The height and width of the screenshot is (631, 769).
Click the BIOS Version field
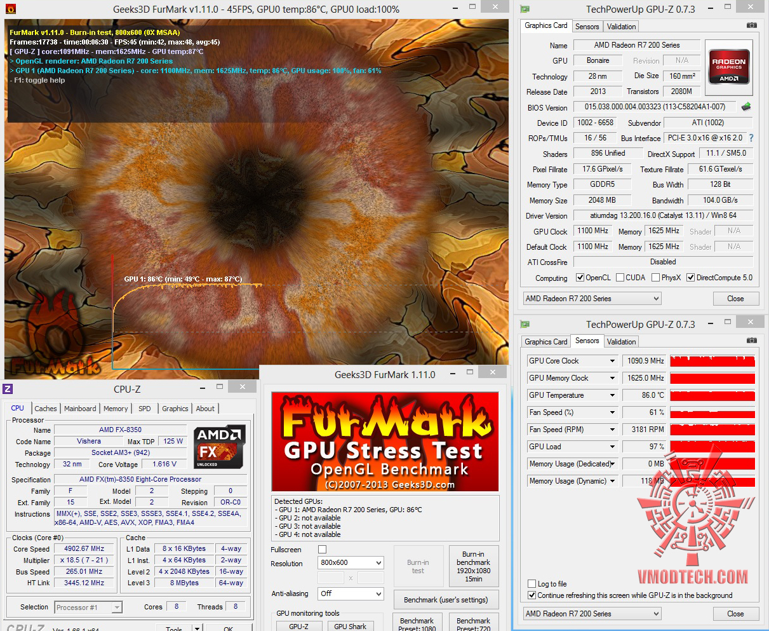tap(655, 107)
